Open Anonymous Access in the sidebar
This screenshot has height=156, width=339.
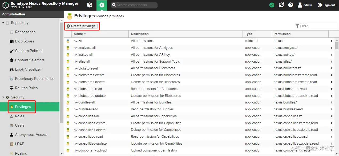point(31,135)
